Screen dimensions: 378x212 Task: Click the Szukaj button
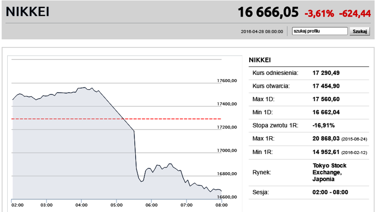point(360,31)
